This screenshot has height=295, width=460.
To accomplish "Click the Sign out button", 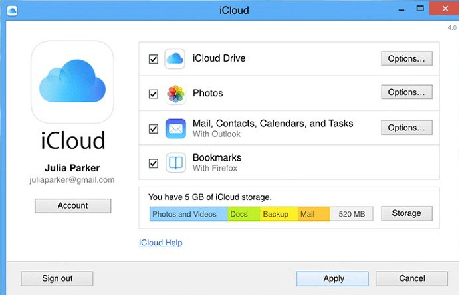I will [x=57, y=278].
